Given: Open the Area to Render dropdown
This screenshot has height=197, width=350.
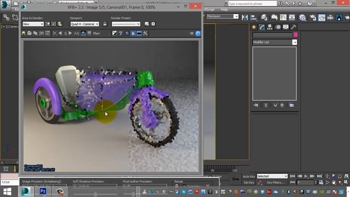Looking at the screenshot, I should click(33, 24).
